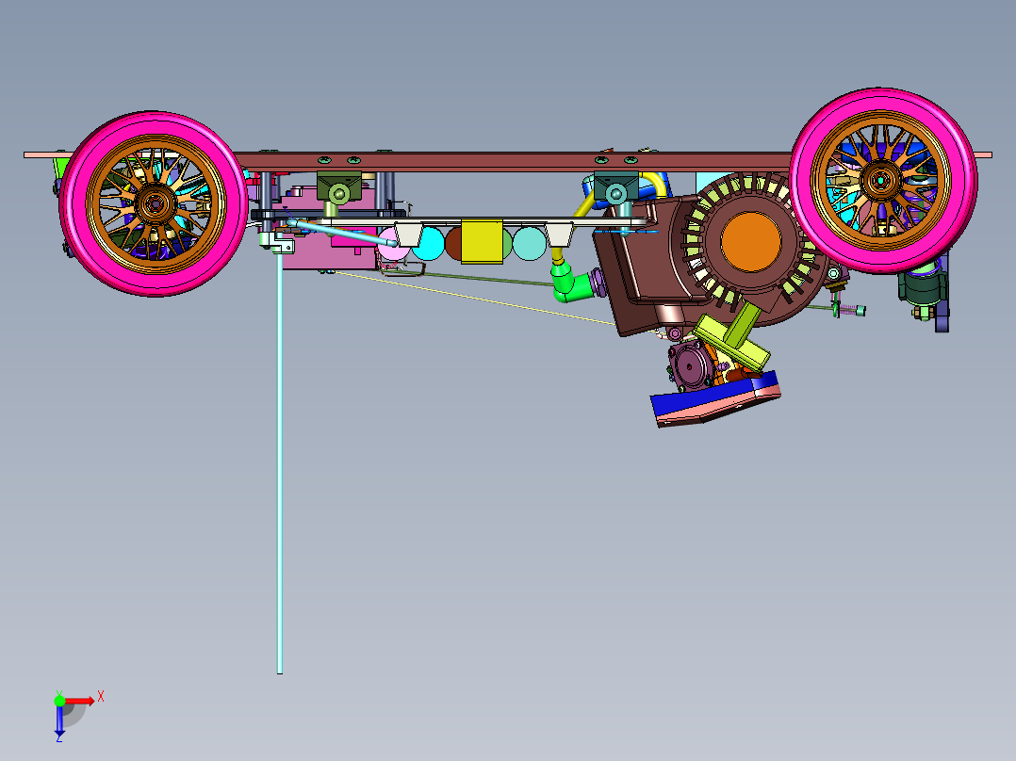Select the yellow rectangular block under the chassis

482,241
